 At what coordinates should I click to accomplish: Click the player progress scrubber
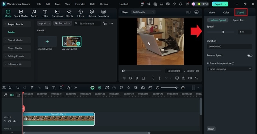(123, 71)
